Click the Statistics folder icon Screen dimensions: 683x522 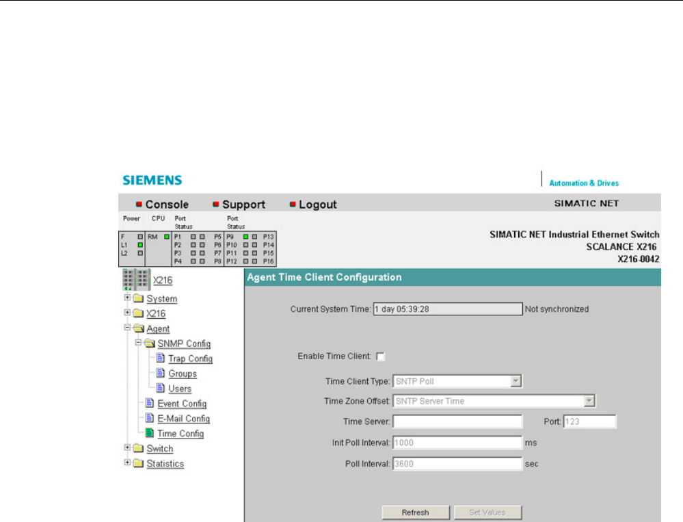click(139, 463)
